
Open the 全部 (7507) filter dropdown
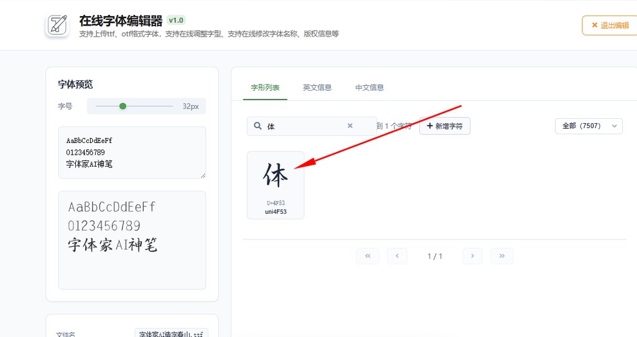[x=588, y=126]
